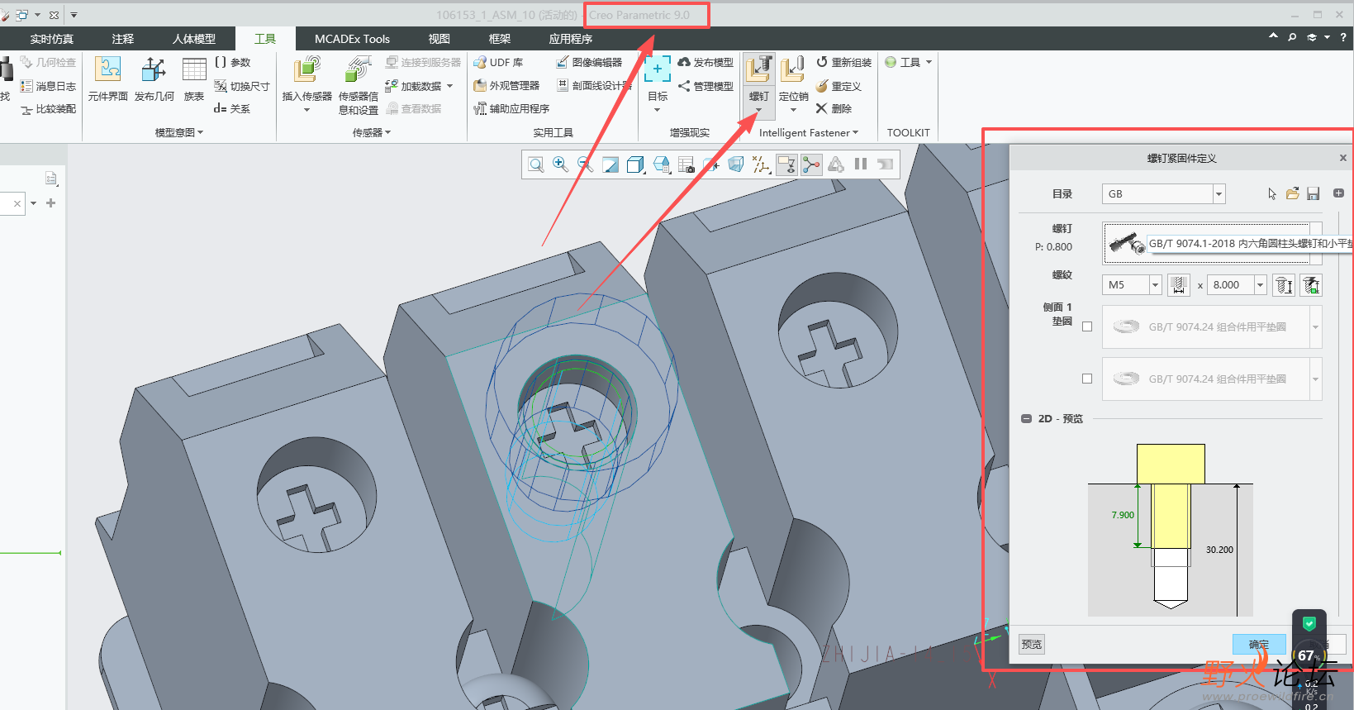This screenshot has height=710, width=1354.
Task: Open the fastener file folder icon
Action: [x=1293, y=193]
